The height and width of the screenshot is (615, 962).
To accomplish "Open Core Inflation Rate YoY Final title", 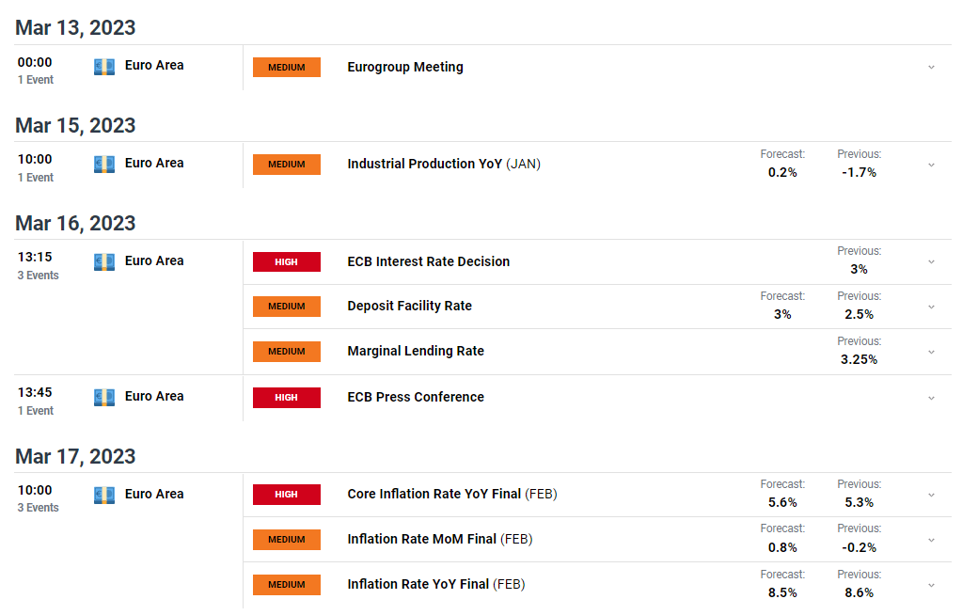I will [452, 494].
